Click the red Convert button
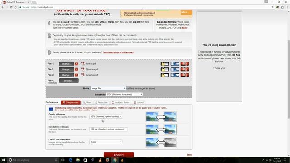This screenshot has width=290, height=163. [119, 155]
